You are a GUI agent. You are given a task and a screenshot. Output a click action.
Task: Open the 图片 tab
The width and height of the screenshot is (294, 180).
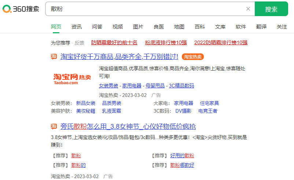point(138,27)
